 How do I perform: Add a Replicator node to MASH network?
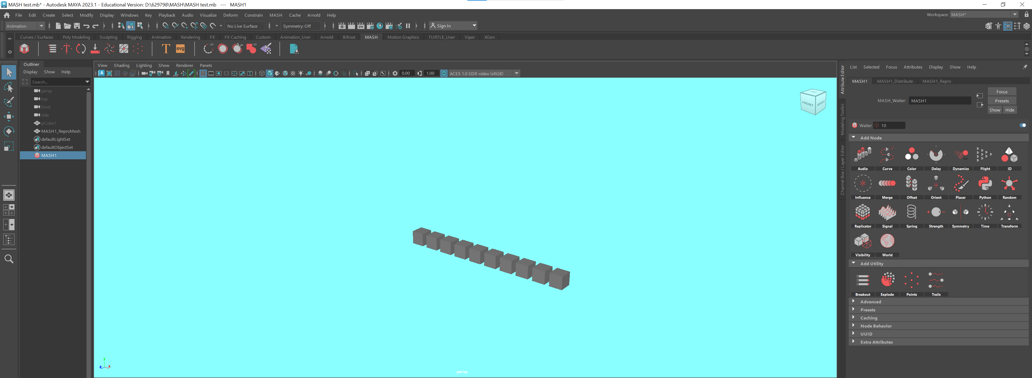click(x=862, y=213)
